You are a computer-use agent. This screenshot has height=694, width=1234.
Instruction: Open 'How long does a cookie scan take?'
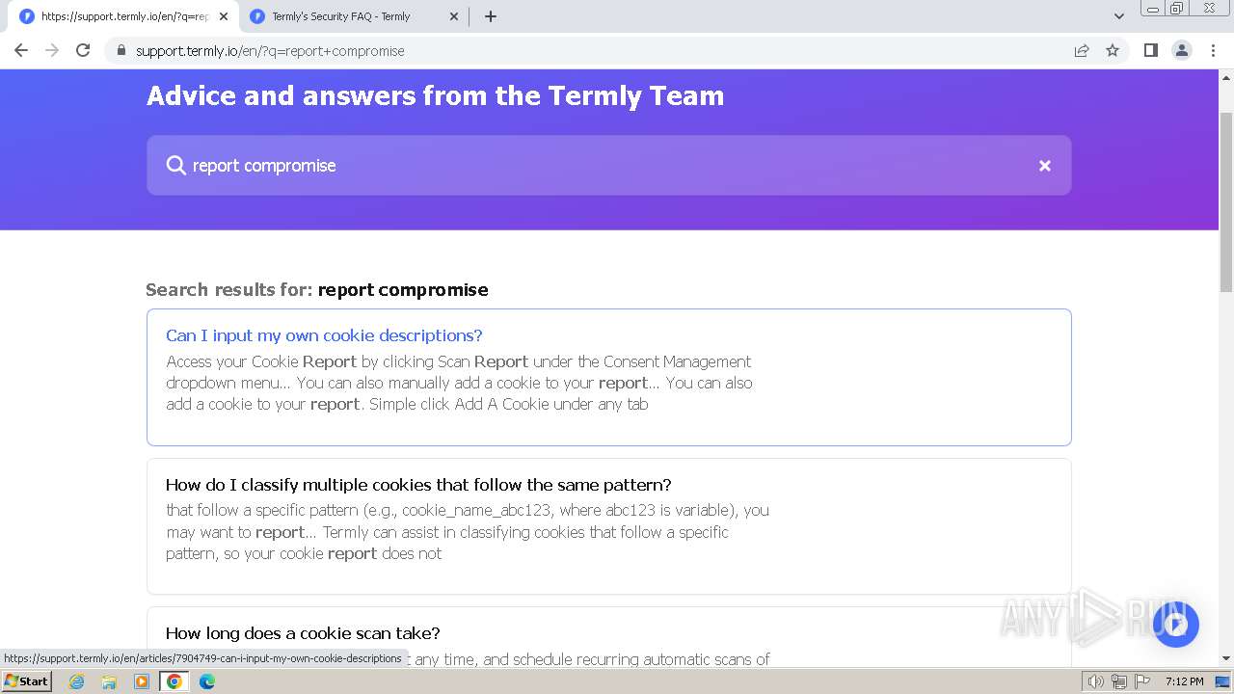click(x=303, y=633)
